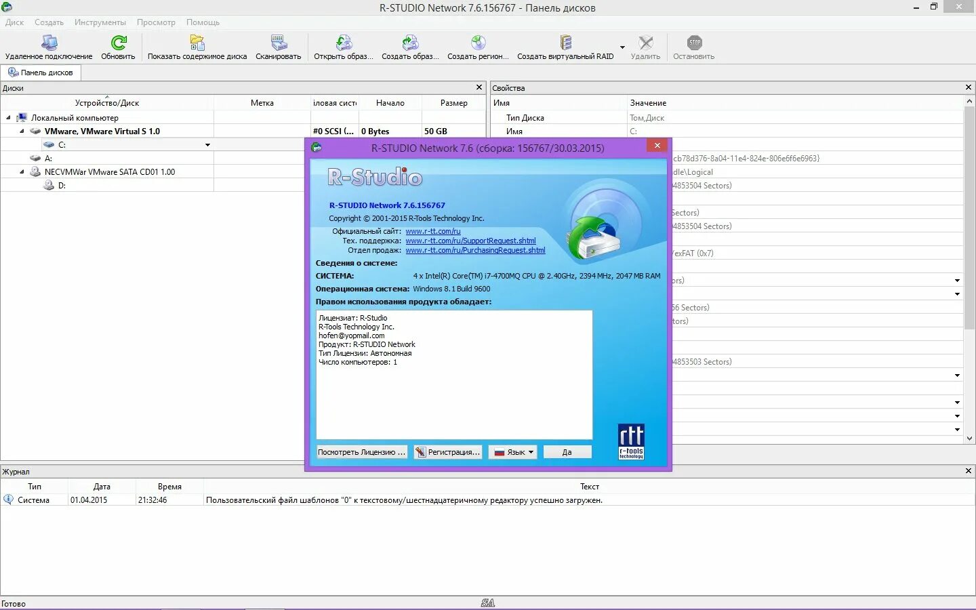
Task: Click Посмотреть Лицензию button
Action: [x=362, y=452]
